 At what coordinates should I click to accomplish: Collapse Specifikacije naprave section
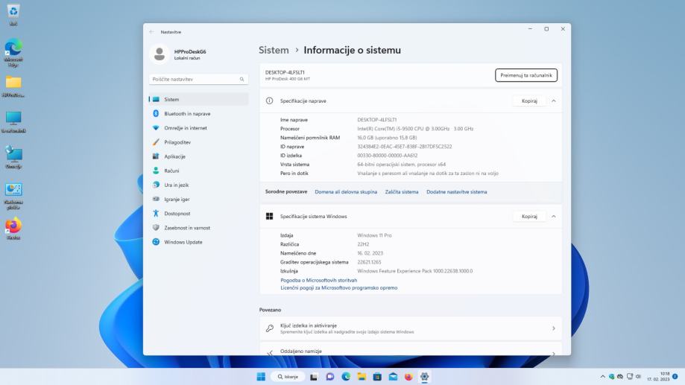554,101
